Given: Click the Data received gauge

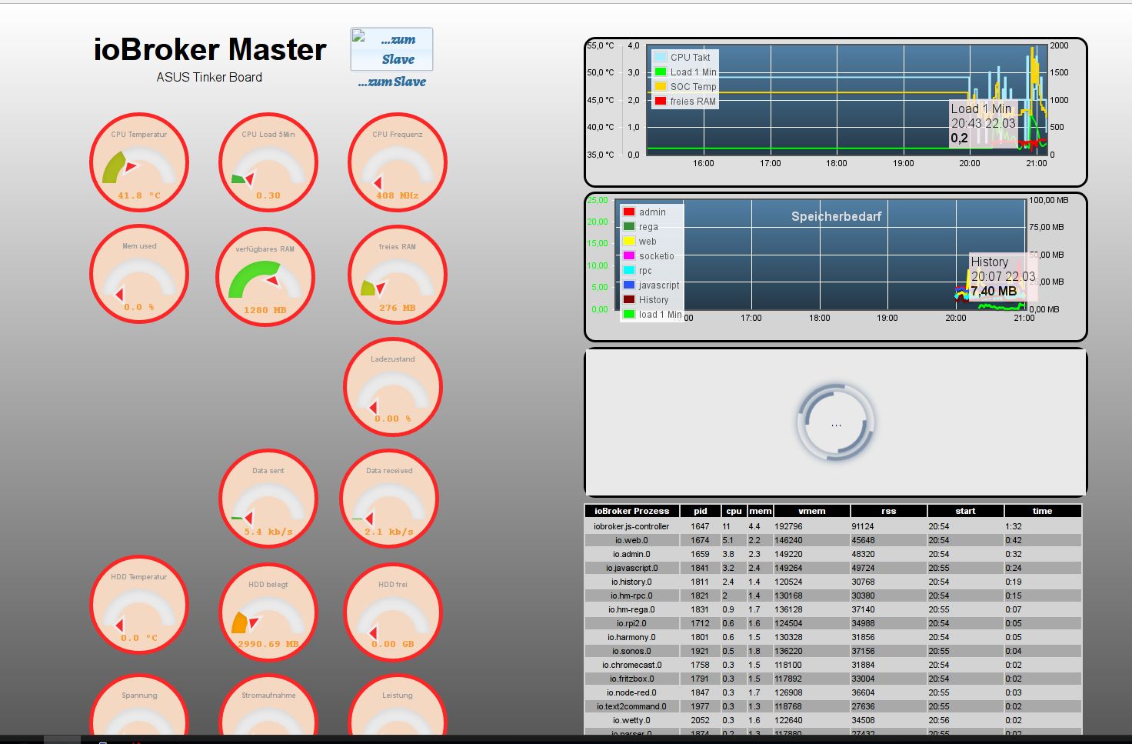Looking at the screenshot, I should [389, 499].
